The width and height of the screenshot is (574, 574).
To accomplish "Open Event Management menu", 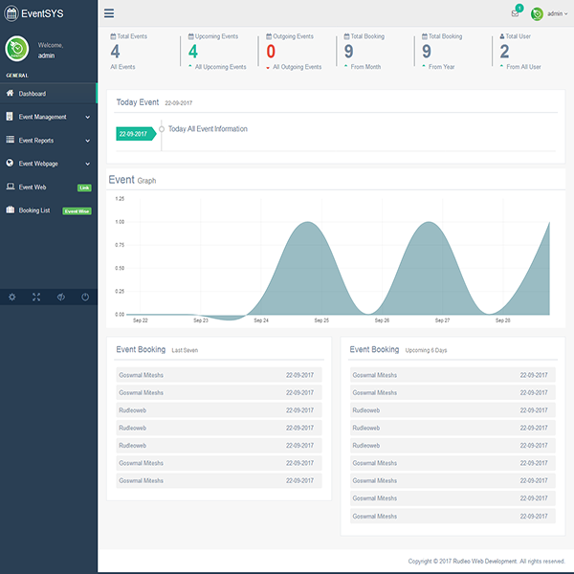I will click(x=49, y=117).
